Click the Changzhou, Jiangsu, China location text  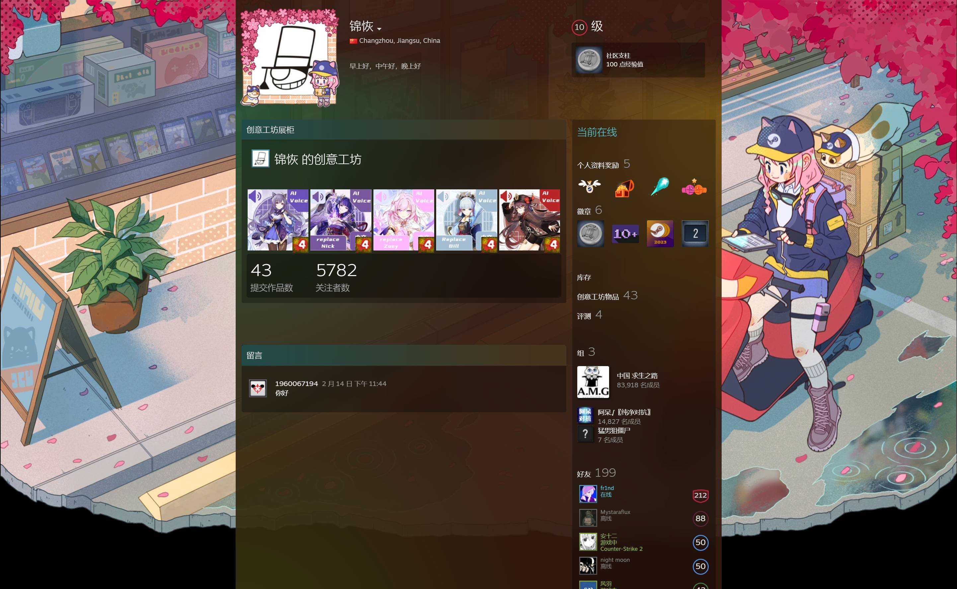pos(399,41)
